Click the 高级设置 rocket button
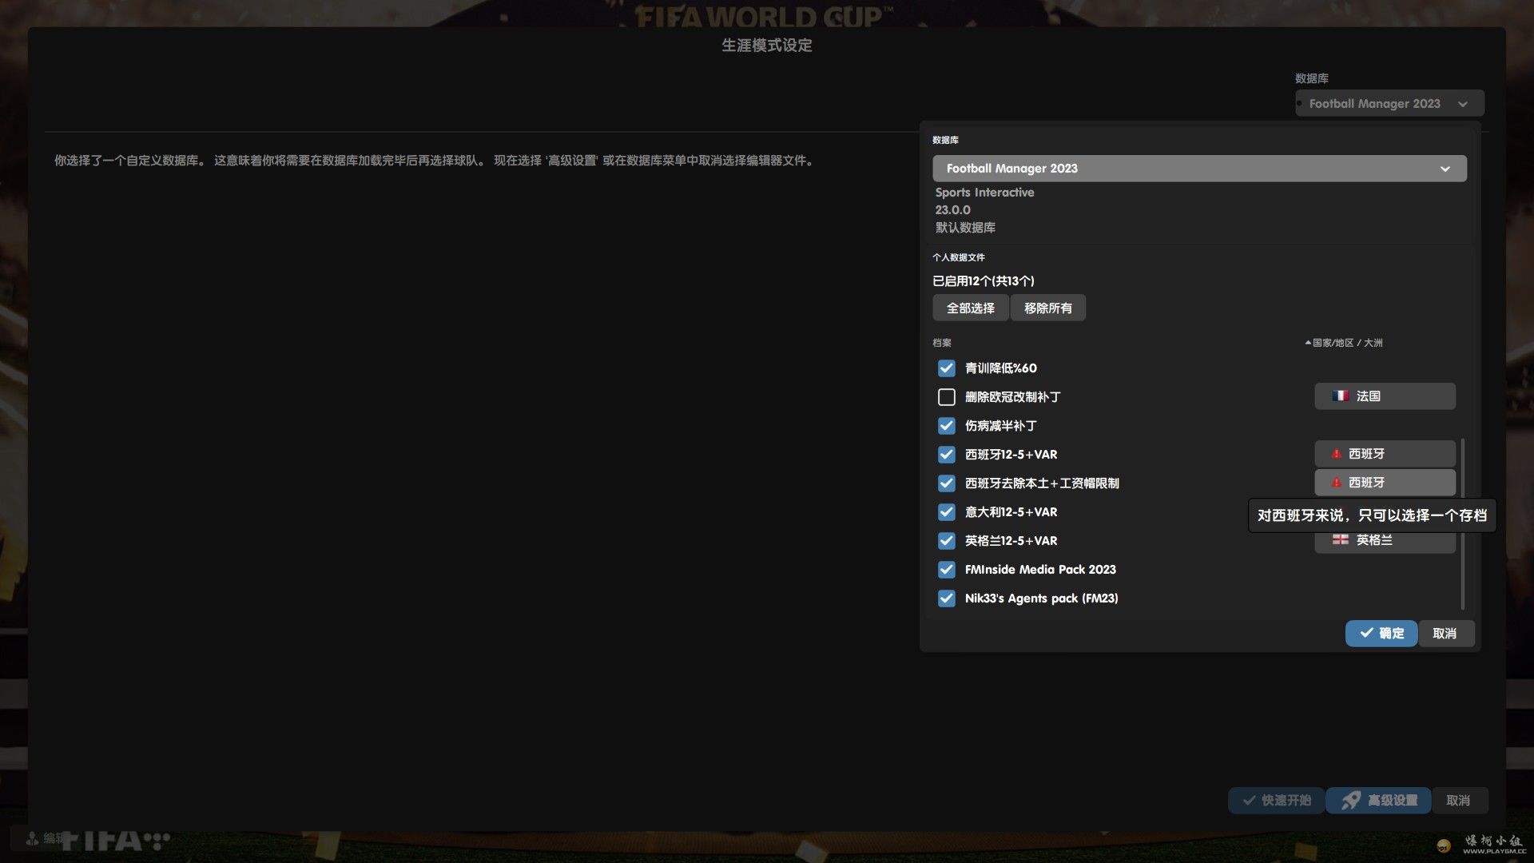The width and height of the screenshot is (1534, 863). coord(1378,800)
